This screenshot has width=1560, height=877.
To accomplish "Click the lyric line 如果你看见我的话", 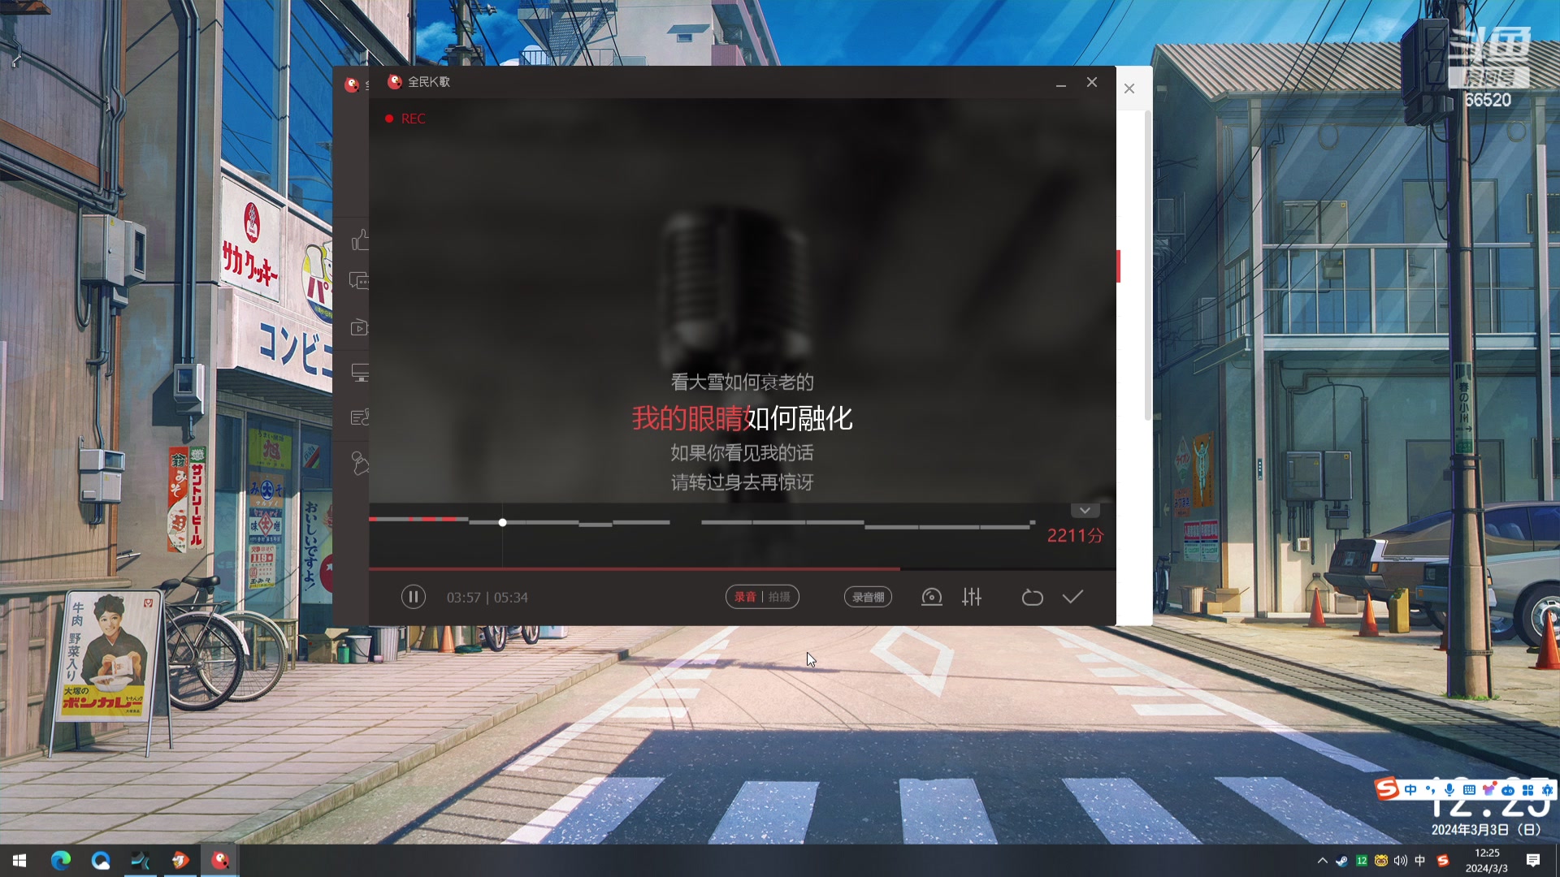I will [742, 452].
